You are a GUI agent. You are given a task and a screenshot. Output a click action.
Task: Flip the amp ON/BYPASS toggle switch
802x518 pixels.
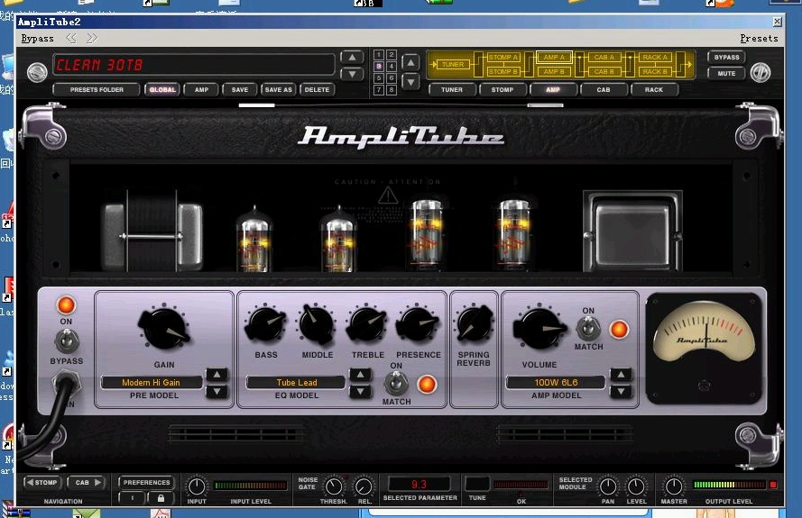click(x=67, y=341)
